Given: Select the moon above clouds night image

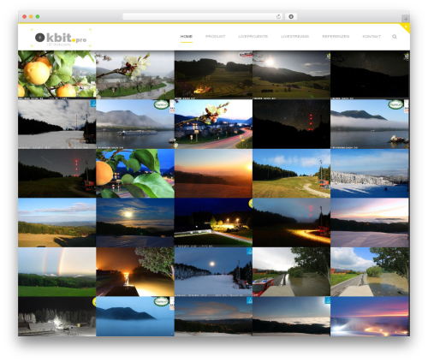Looking at the screenshot, I should click(x=135, y=223).
